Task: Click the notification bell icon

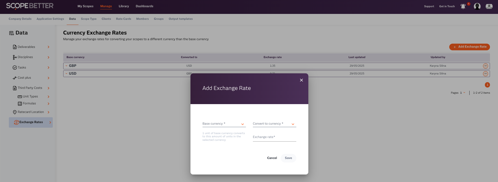Action: tap(463, 6)
